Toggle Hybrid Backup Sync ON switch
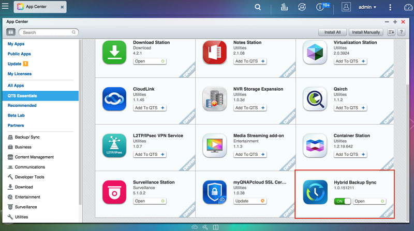 coord(343,201)
